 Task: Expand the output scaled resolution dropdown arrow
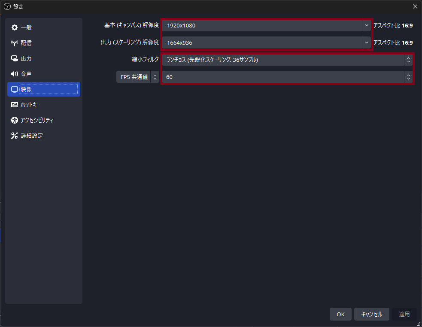[x=366, y=42]
